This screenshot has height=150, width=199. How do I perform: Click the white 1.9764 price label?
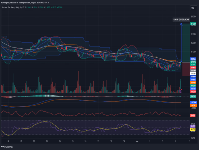coord(193,74)
